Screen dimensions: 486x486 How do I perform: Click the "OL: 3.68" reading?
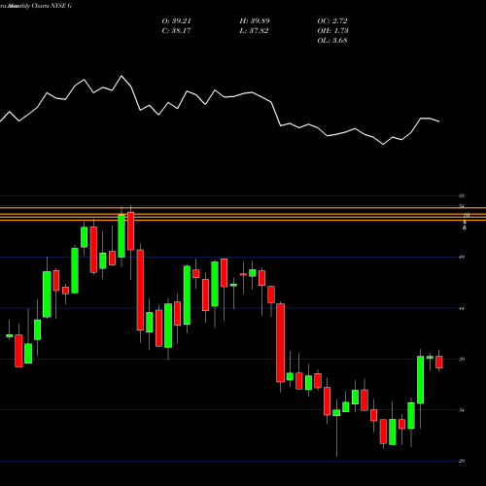pyautogui.click(x=332, y=41)
